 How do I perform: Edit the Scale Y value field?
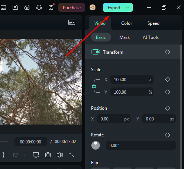(132, 92)
